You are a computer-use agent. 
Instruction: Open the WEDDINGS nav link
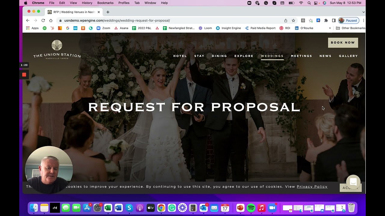pyautogui.click(x=272, y=56)
